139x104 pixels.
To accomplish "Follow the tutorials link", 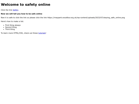I will tap(42, 33).
